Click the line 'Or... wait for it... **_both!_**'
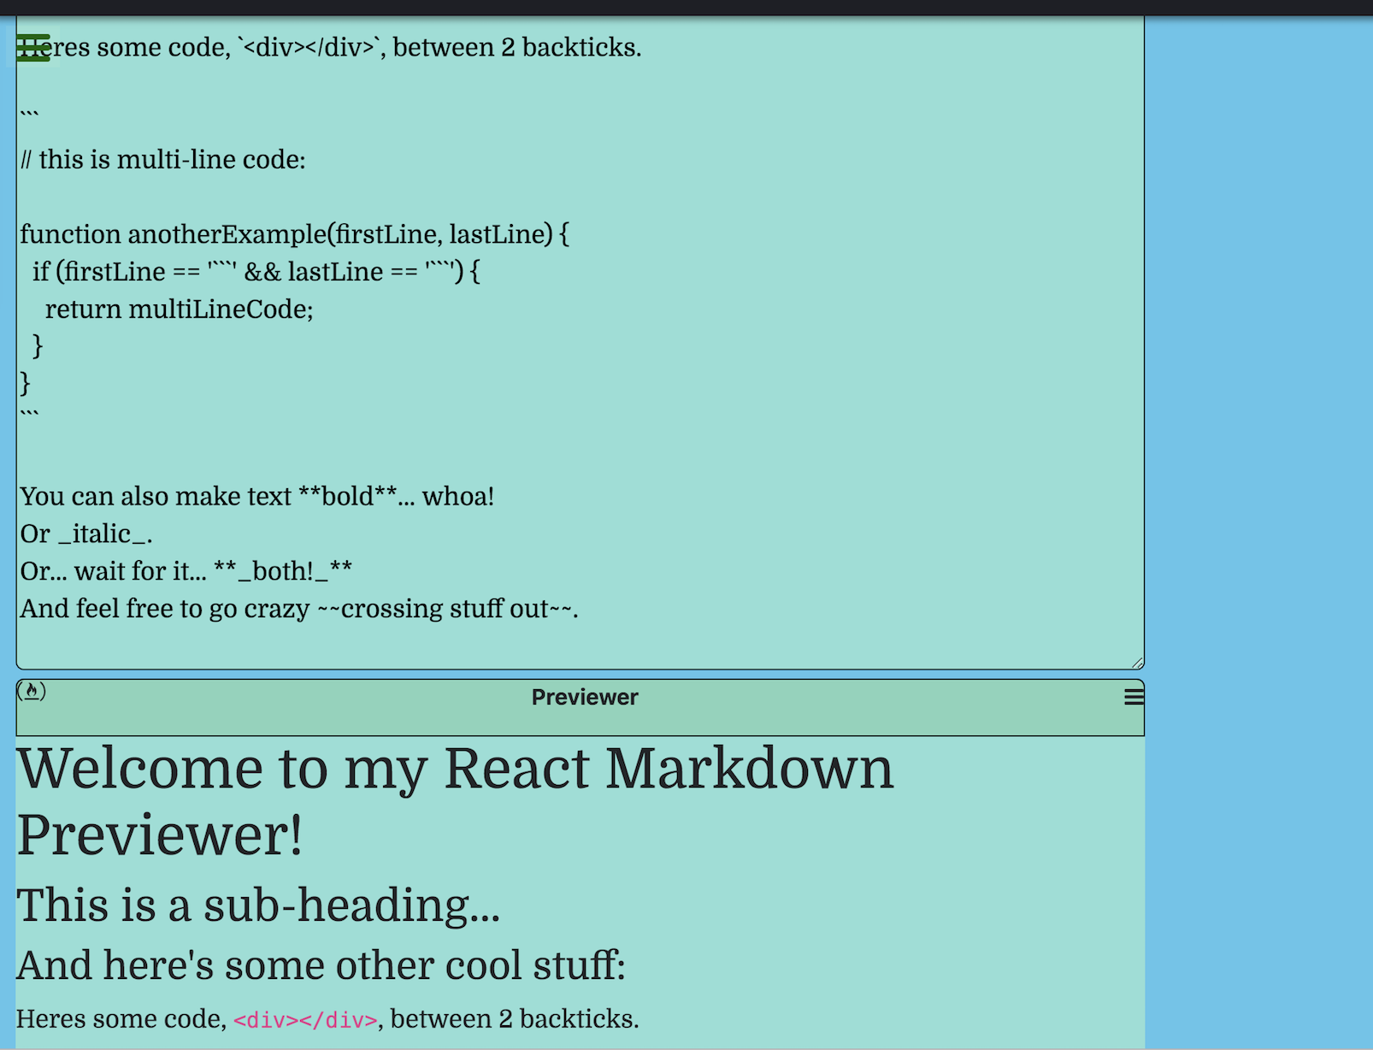The image size is (1373, 1050). [186, 571]
